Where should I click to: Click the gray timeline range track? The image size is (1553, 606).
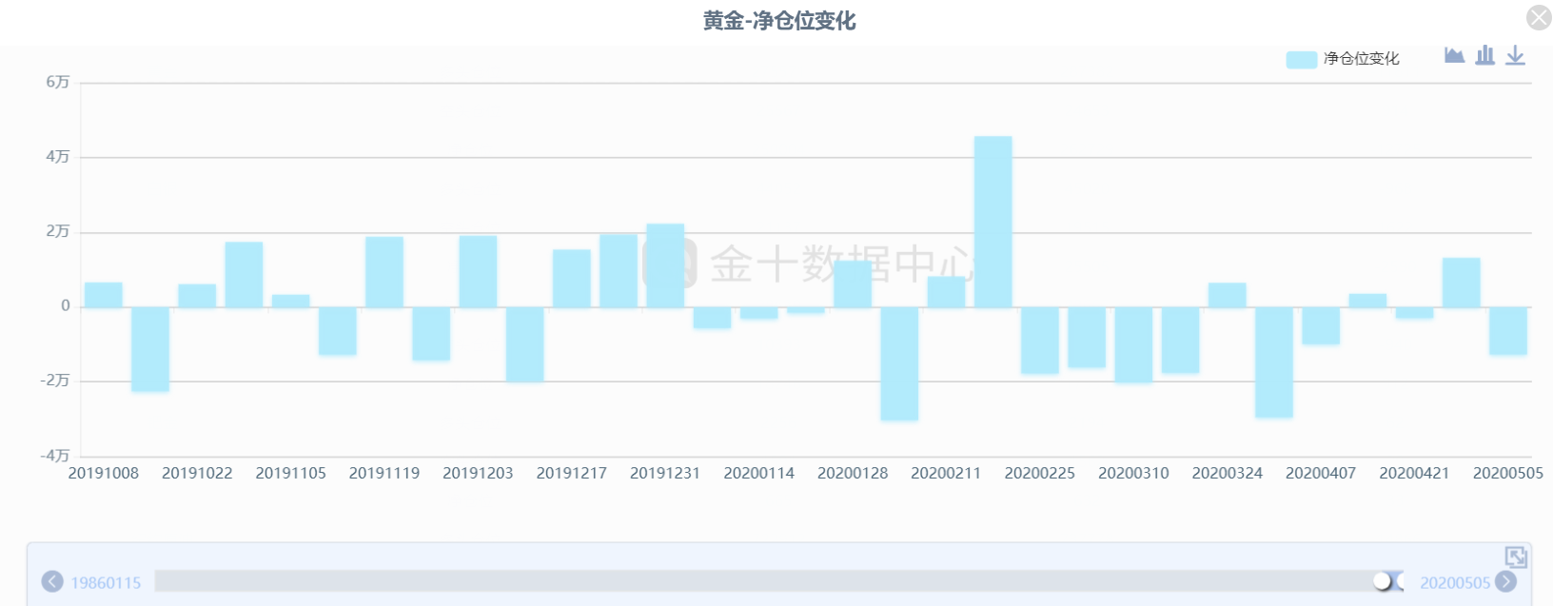[761, 581]
